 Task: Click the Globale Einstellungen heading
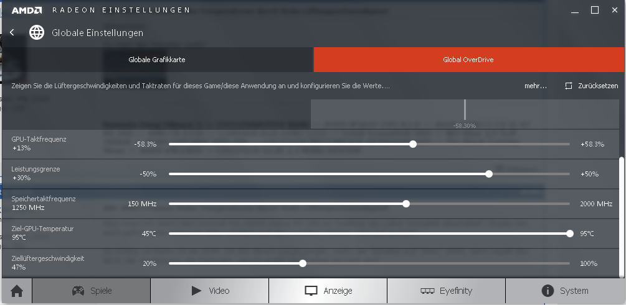point(97,33)
